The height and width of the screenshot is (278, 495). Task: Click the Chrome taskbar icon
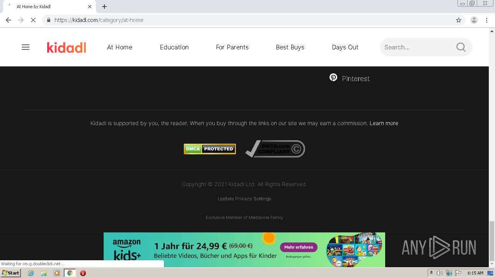[70, 273]
